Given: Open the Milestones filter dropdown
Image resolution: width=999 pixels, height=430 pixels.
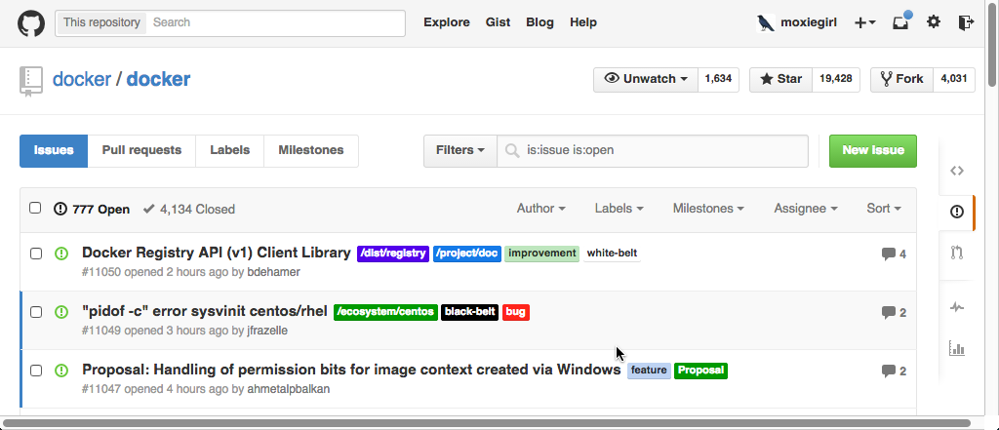Looking at the screenshot, I should coord(708,209).
